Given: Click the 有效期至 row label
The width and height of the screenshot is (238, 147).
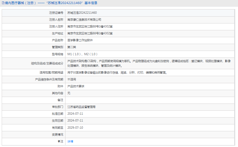Looking at the screenshot, I should coord(57,128).
